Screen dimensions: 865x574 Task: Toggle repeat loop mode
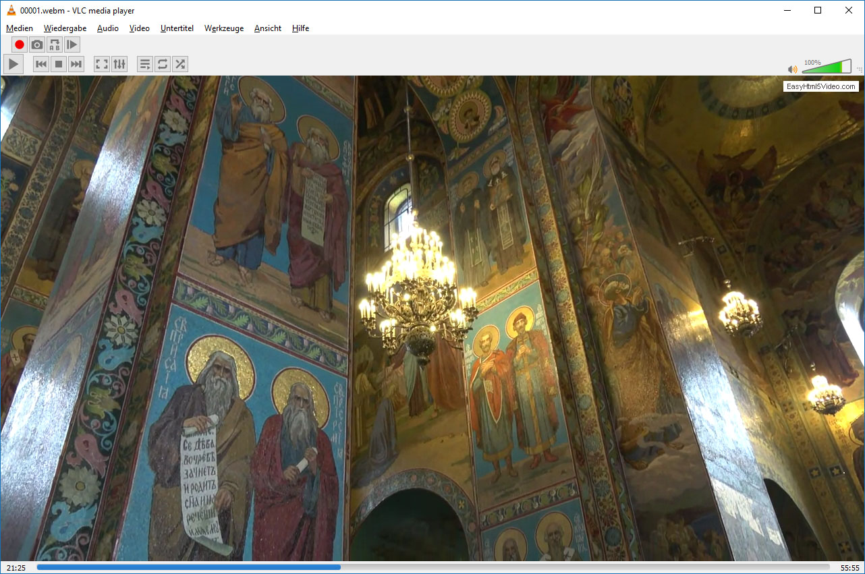coord(162,64)
